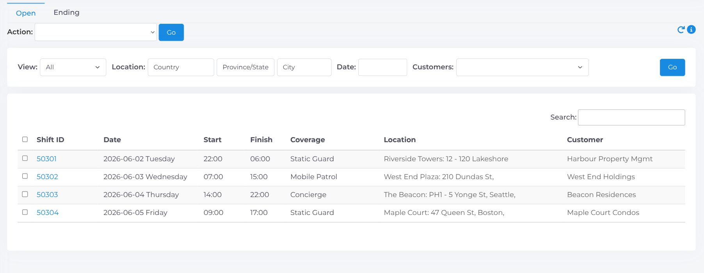Screen dimensions: 704x273
Task: Click the Maple Court: 47 Queen St cell
Action: click(444, 213)
